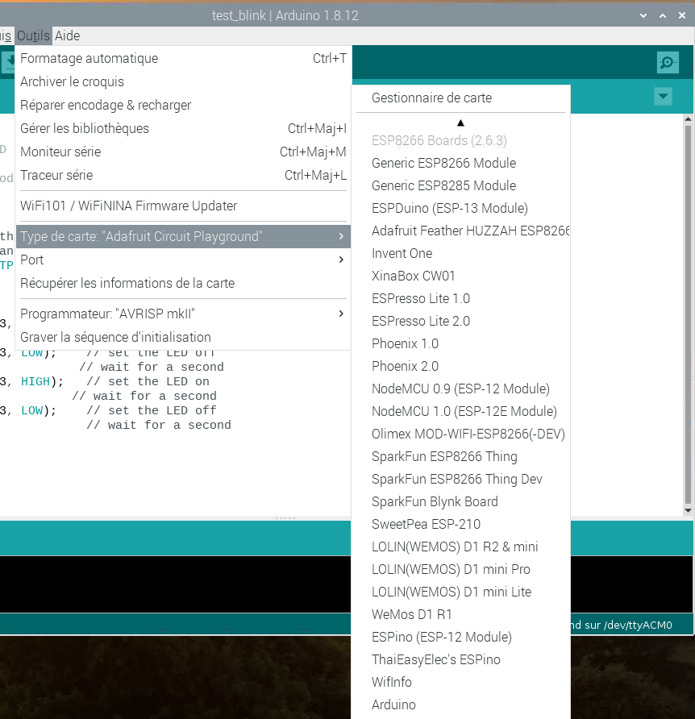695x719 pixels.
Task: Select XinaBox CW01 board
Action: [460, 276]
